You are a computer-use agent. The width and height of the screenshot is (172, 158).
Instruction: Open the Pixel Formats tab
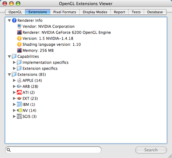point(65,12)
